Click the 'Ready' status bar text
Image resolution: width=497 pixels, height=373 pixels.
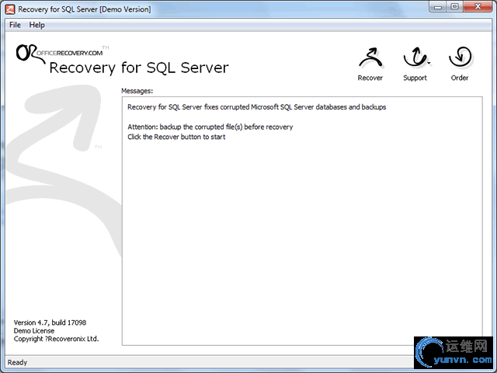tap(17, 362)
